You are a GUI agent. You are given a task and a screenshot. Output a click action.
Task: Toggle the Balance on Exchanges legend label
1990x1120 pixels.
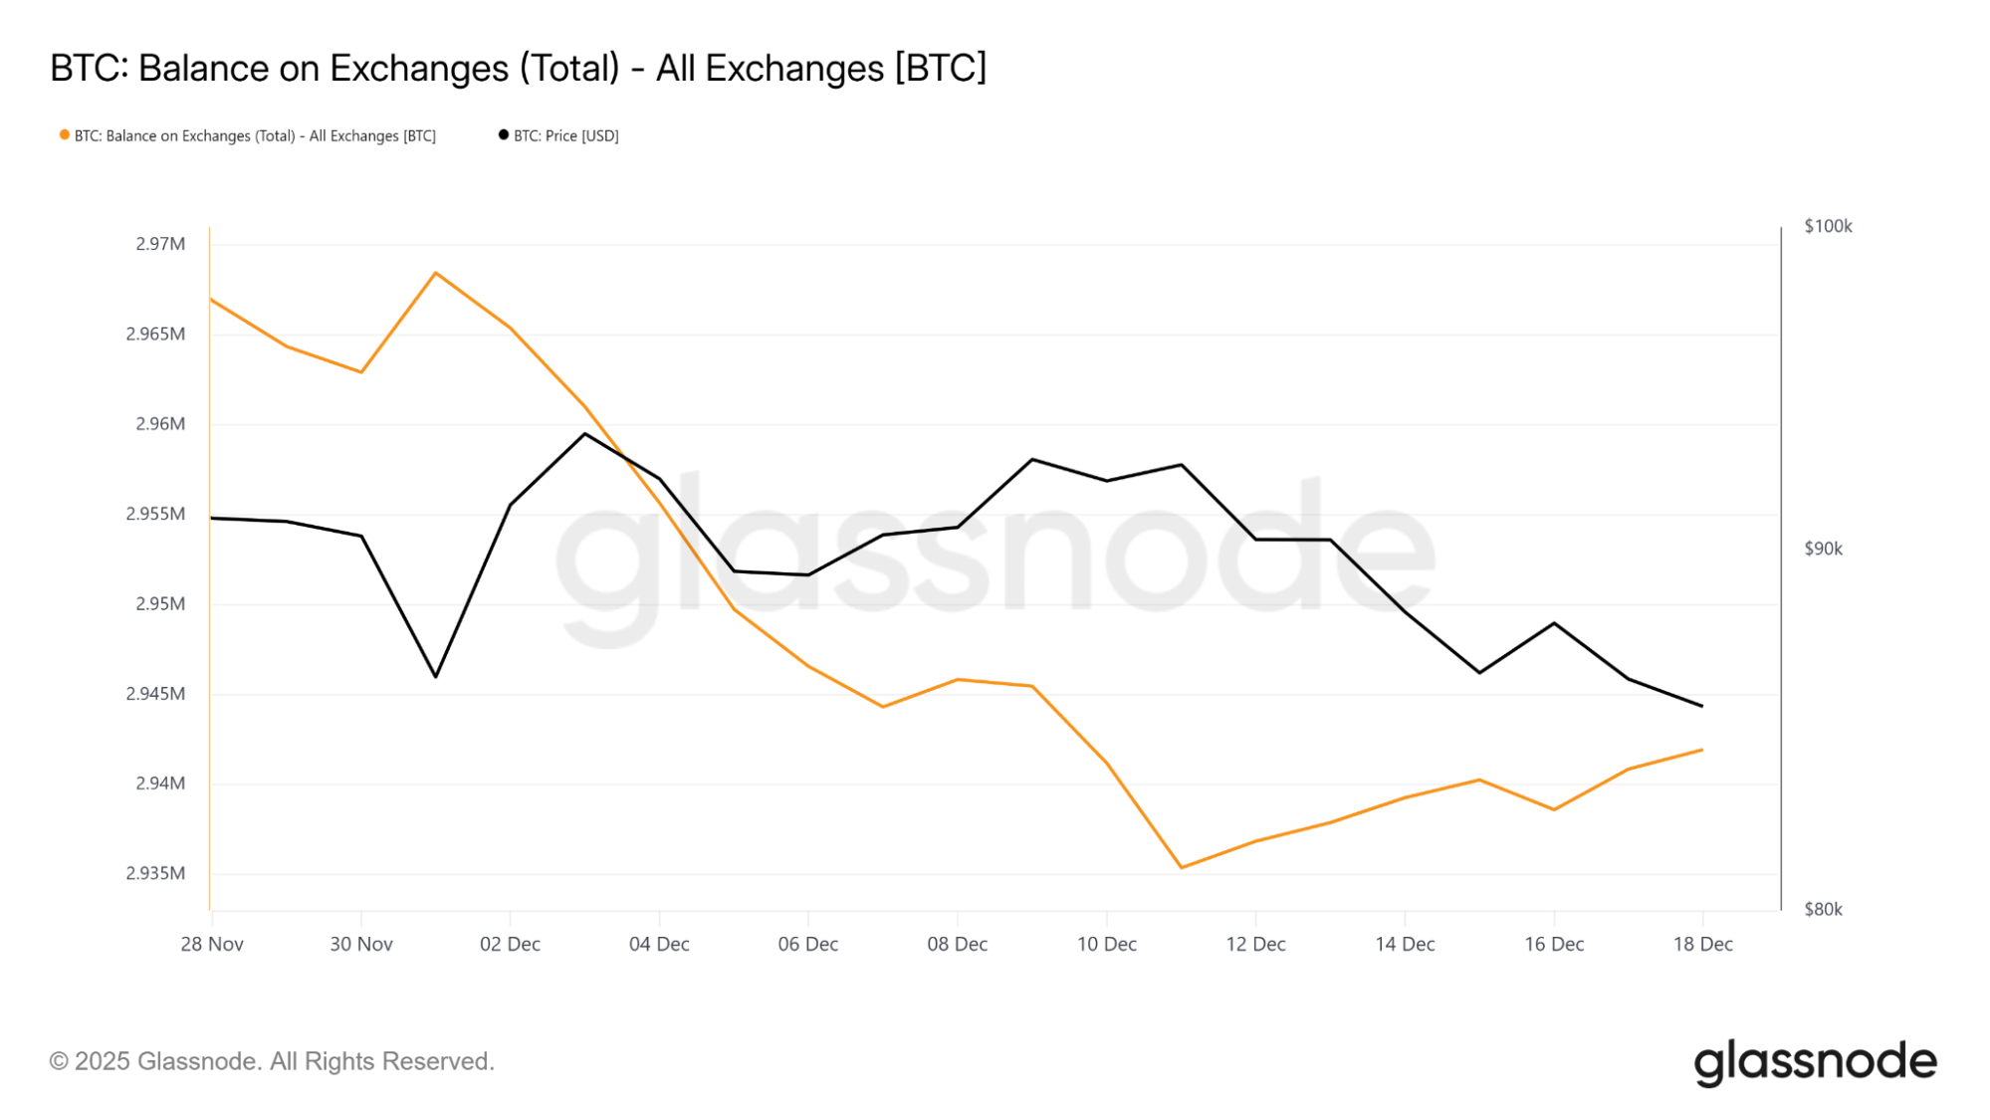click(255, 135)
